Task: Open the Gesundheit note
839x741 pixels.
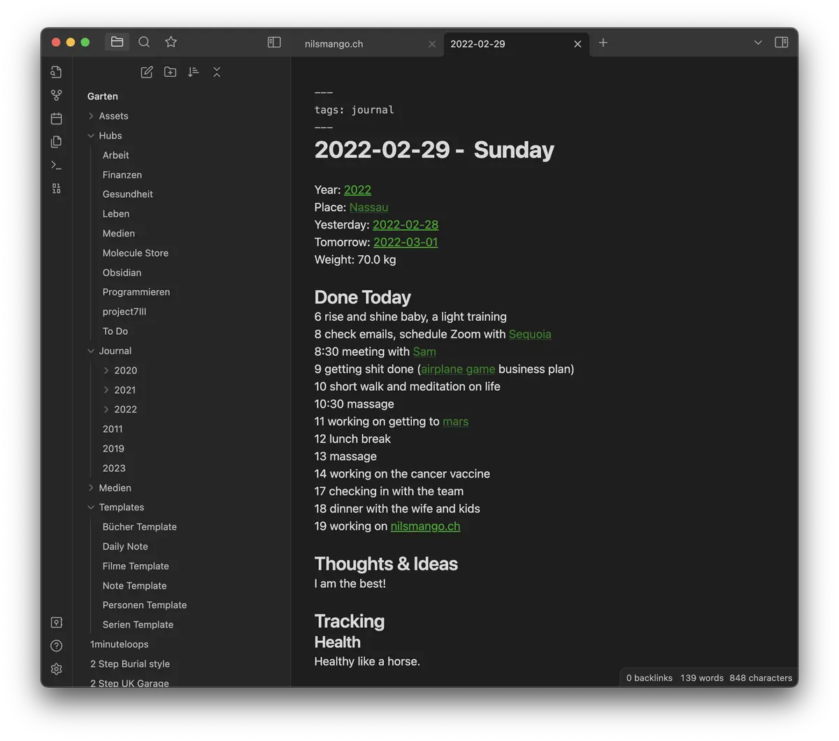Action: 128,194
